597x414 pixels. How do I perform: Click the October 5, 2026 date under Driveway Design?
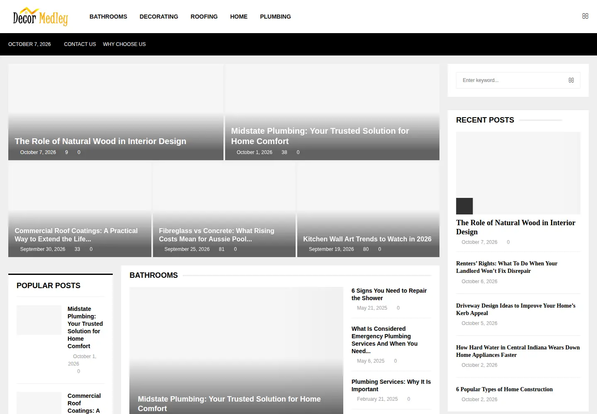click(x=479, y=323)
